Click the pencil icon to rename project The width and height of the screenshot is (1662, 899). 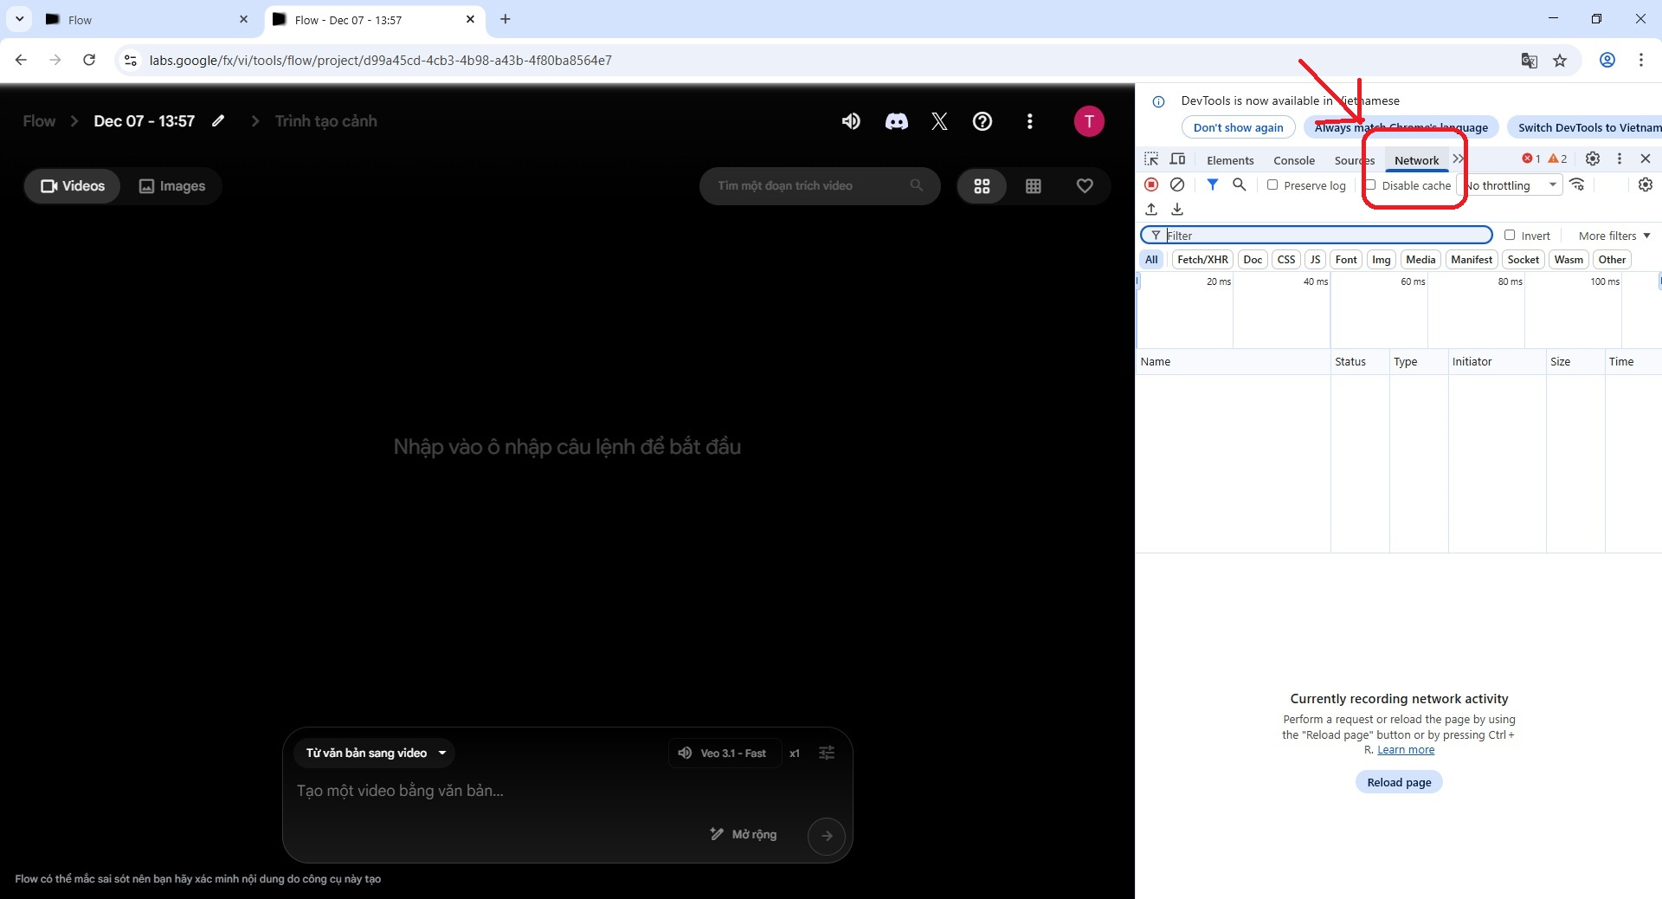218,121
